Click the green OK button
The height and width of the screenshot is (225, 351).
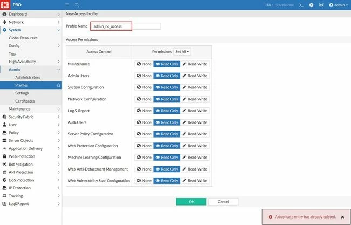[x=191, y=202]
